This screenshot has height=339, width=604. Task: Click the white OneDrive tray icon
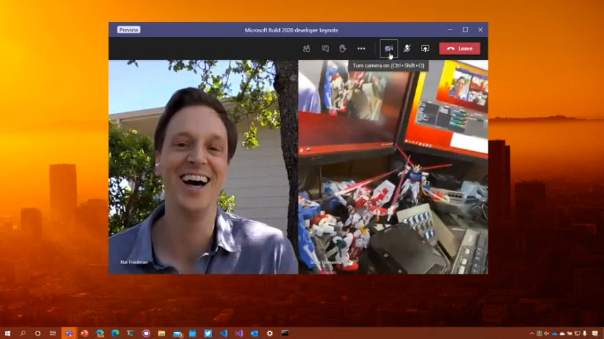pos(563,333)
